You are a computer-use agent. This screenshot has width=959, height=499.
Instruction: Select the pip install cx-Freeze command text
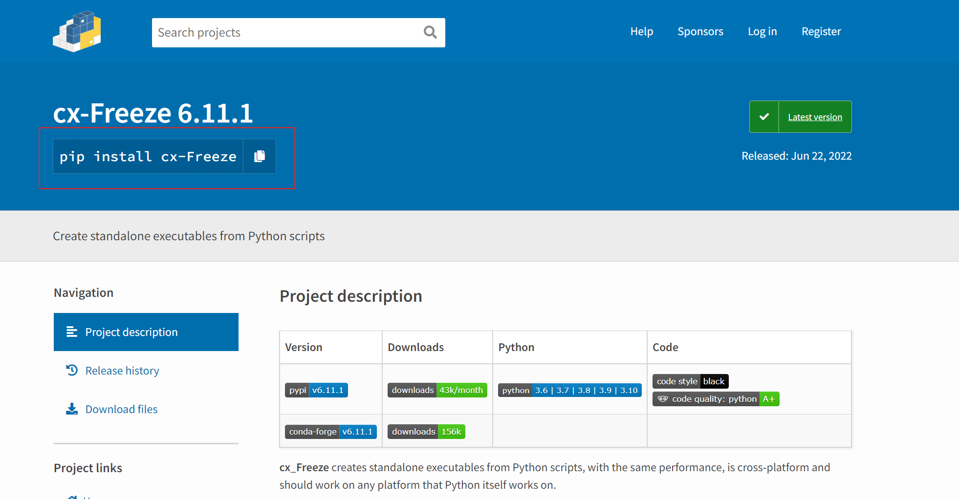[x=148, y=156]
